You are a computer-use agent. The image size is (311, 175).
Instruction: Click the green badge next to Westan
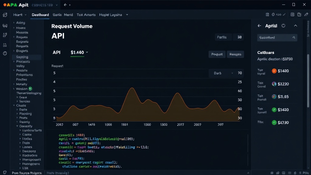point(30,89)
